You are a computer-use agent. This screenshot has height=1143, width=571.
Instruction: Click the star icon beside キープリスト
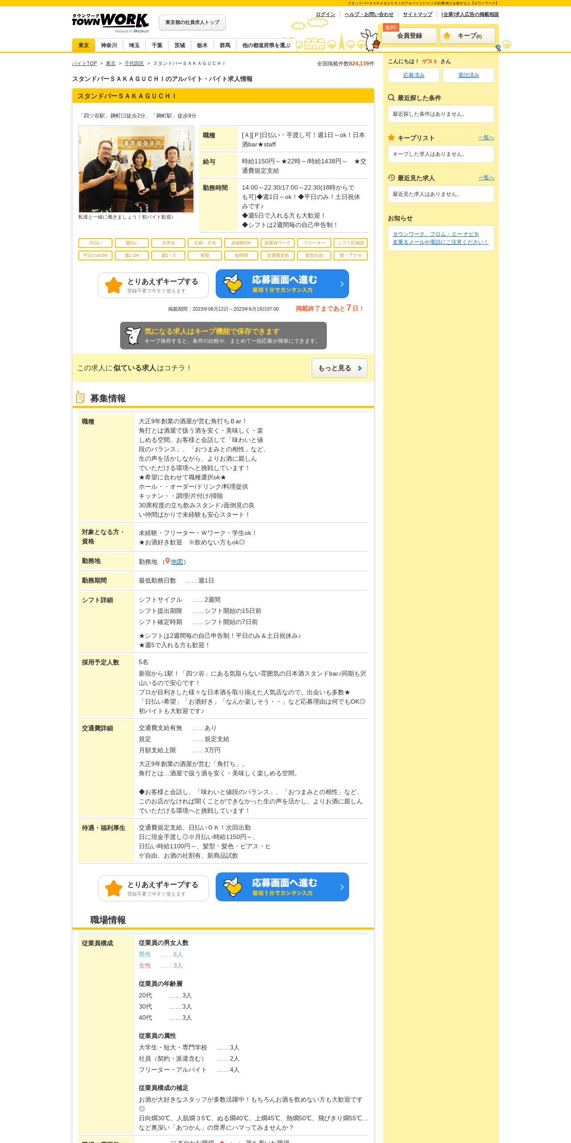(x=391, y=138)
